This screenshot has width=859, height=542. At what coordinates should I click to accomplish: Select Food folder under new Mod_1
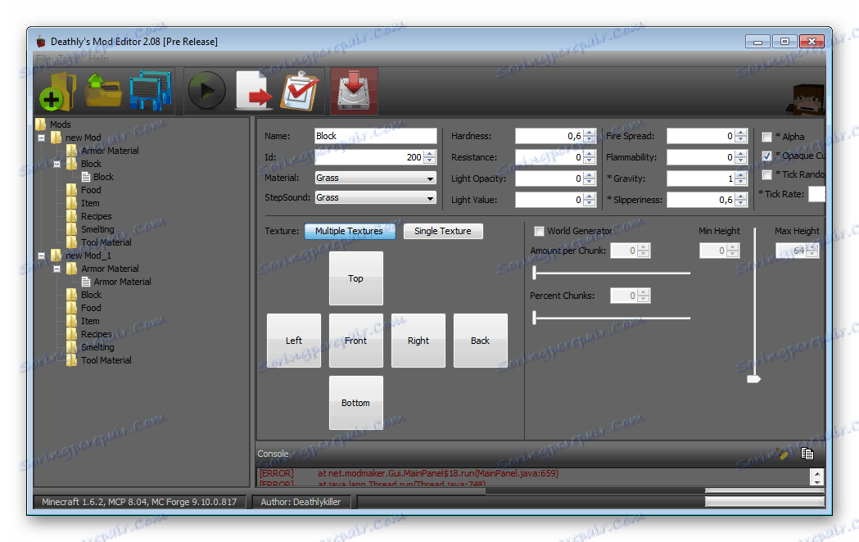pos(91,308)
